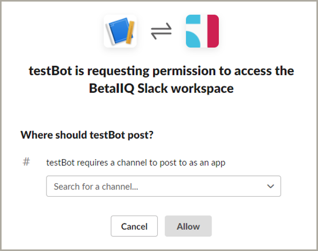Click the double-arrow exchange icon
Image resolution: width=318 pixels, height=251 pixels.
click(x=161, y=32)
